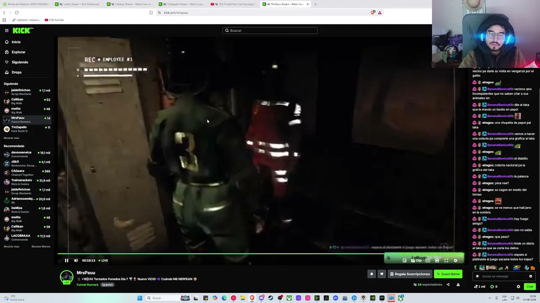Click the Suscribirse button
Viewport: 540px width, 303px height.
(448, 274)
